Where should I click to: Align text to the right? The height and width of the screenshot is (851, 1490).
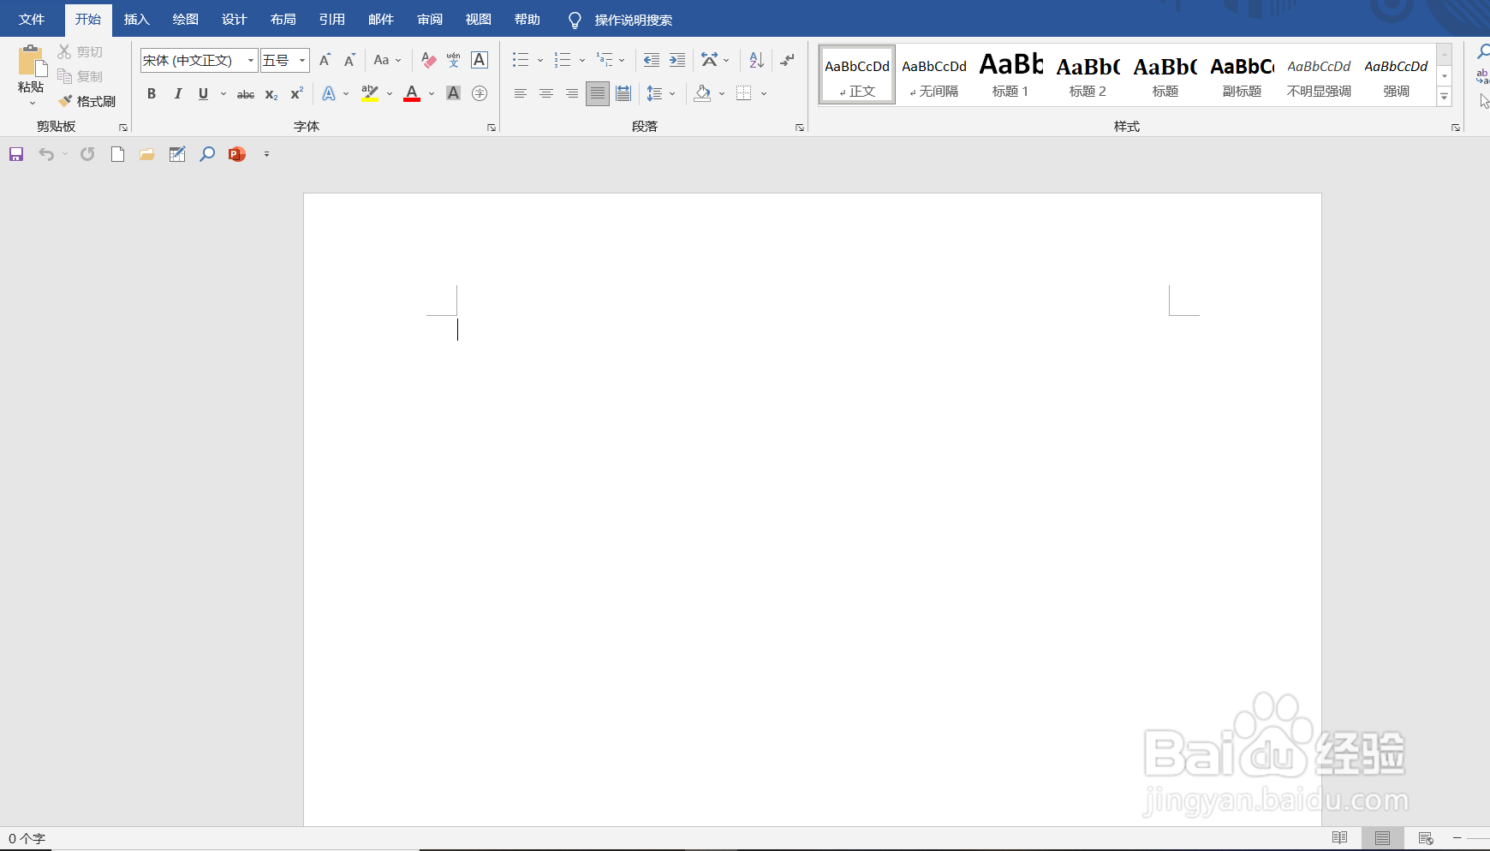point(572,93)
